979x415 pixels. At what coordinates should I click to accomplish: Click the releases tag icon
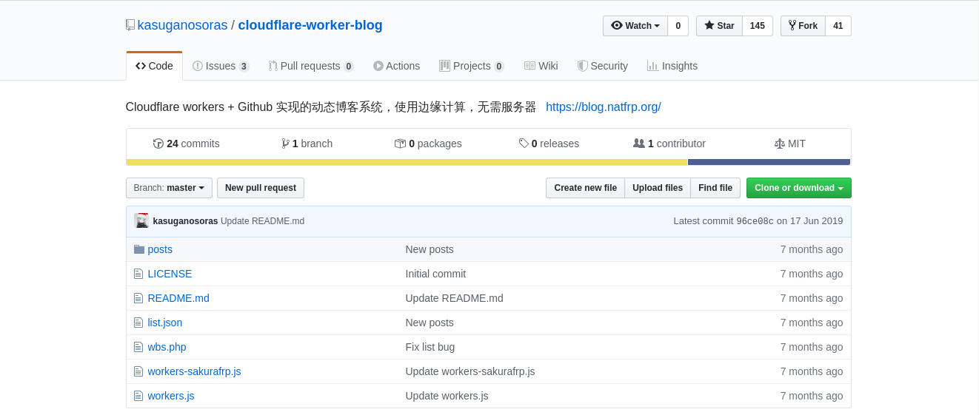524,144
